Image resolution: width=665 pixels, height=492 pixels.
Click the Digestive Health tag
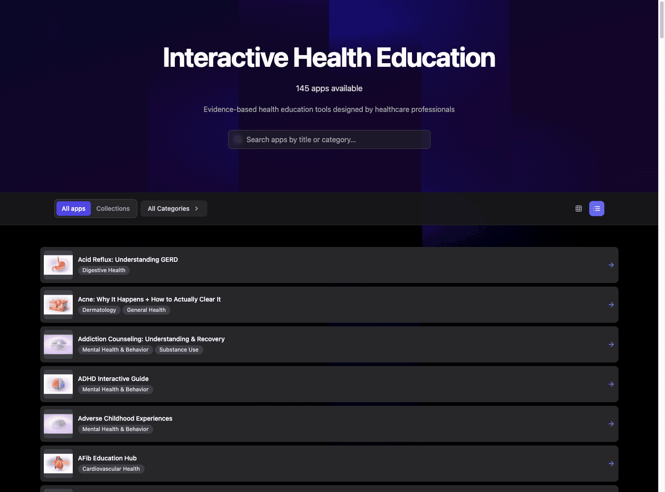coord(104,270)
